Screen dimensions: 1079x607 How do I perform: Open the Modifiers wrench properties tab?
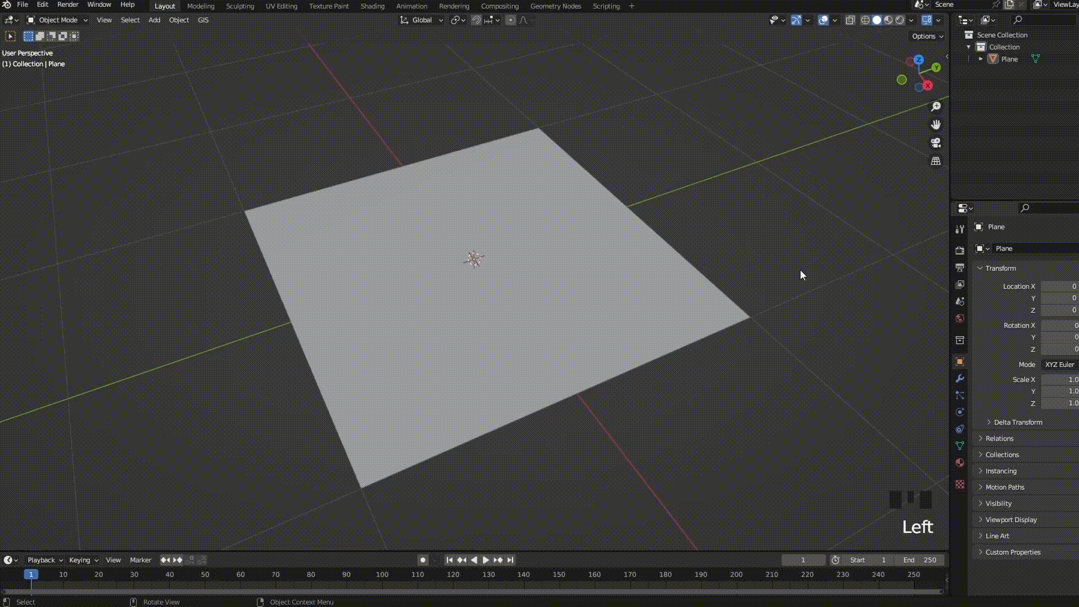960,379
